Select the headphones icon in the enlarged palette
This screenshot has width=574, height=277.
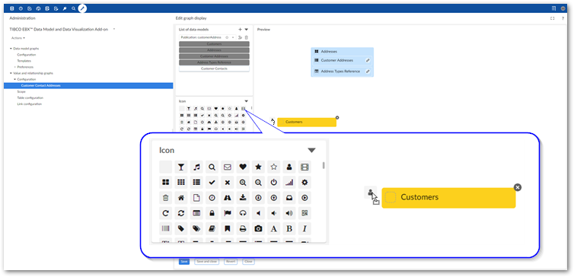pos(243,213)
